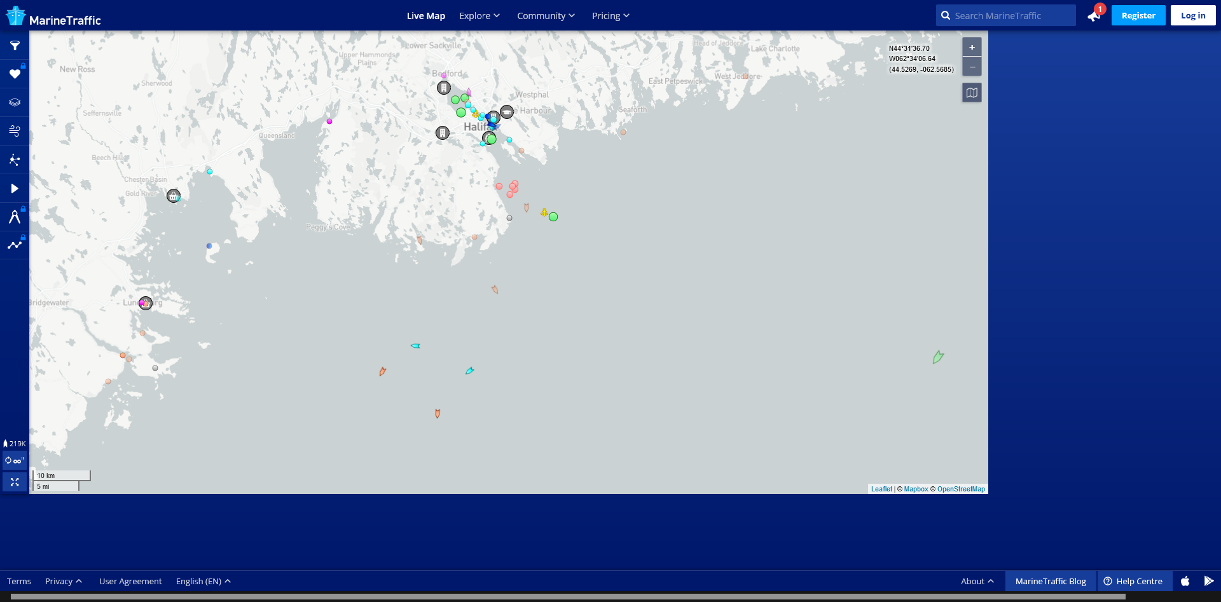The height and width of the screenshot is (602, 1221).
Task: Open the Google Play store icon
Action: pyautogui.click(x=1209, y=581)
